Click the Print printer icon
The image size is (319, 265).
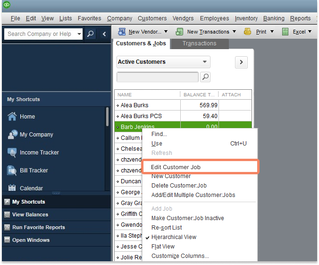coord(247,32)
